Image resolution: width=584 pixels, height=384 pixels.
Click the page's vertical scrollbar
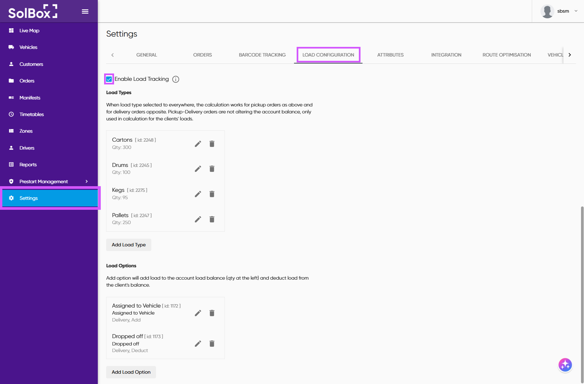(x=582, y=293)
